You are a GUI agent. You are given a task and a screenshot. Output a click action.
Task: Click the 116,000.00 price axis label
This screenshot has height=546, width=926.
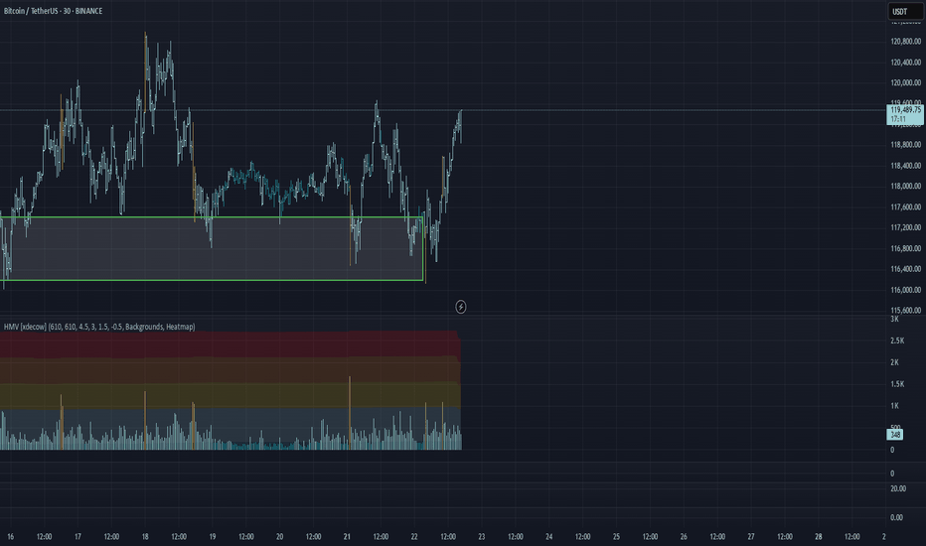coord(906,290)
